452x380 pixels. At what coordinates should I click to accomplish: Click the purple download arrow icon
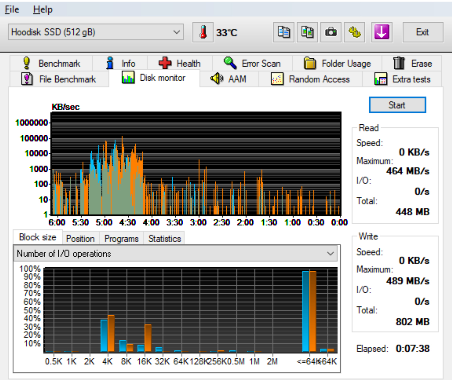382,32
